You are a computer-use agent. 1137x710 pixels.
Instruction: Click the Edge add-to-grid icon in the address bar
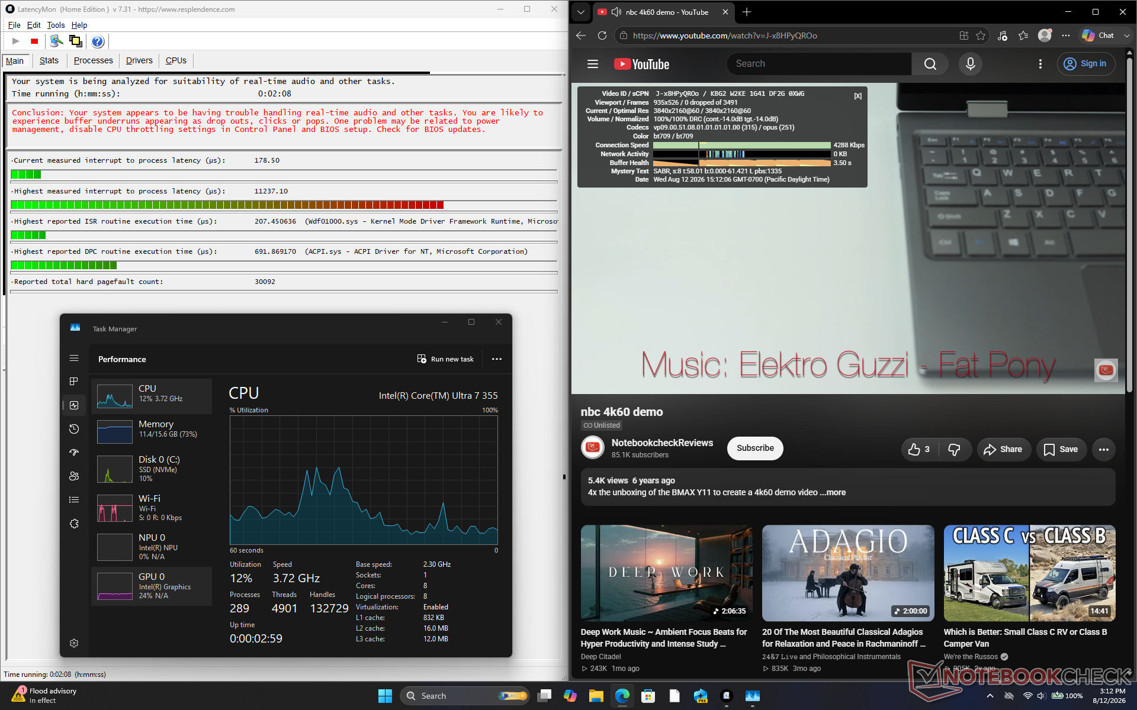click(964, 35)
